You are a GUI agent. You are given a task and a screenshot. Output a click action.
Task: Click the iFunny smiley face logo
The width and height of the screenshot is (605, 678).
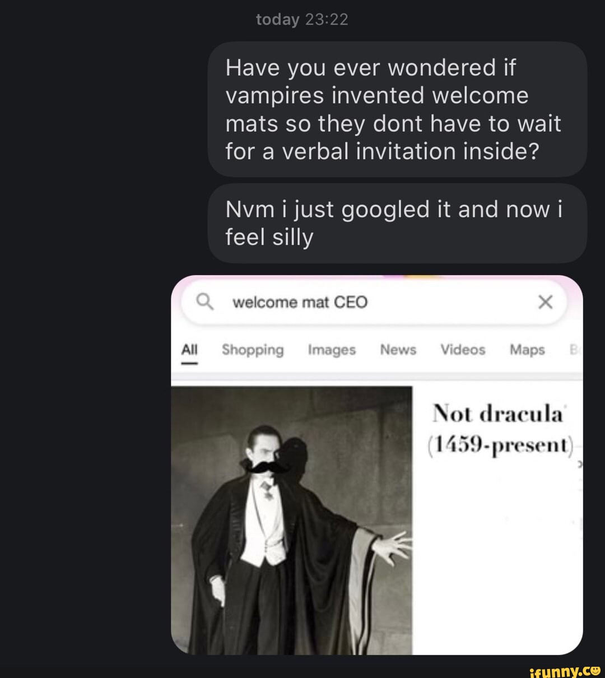coord(594,668)
